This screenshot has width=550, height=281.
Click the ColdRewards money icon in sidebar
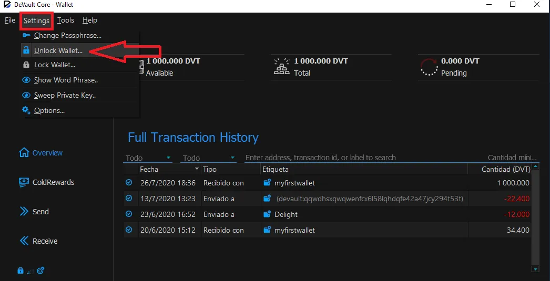click(24, 182)
